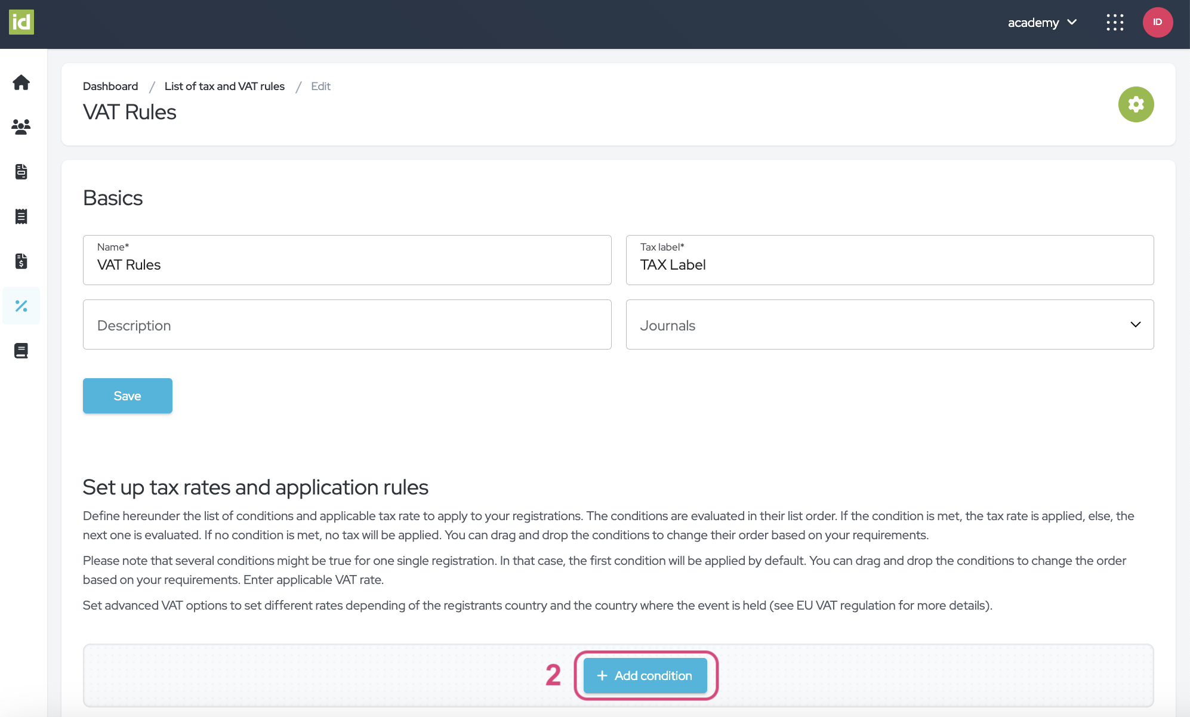1190x717 pixels.
Task: Click the reports/book icon in sidebar
Action: point(21,349)
